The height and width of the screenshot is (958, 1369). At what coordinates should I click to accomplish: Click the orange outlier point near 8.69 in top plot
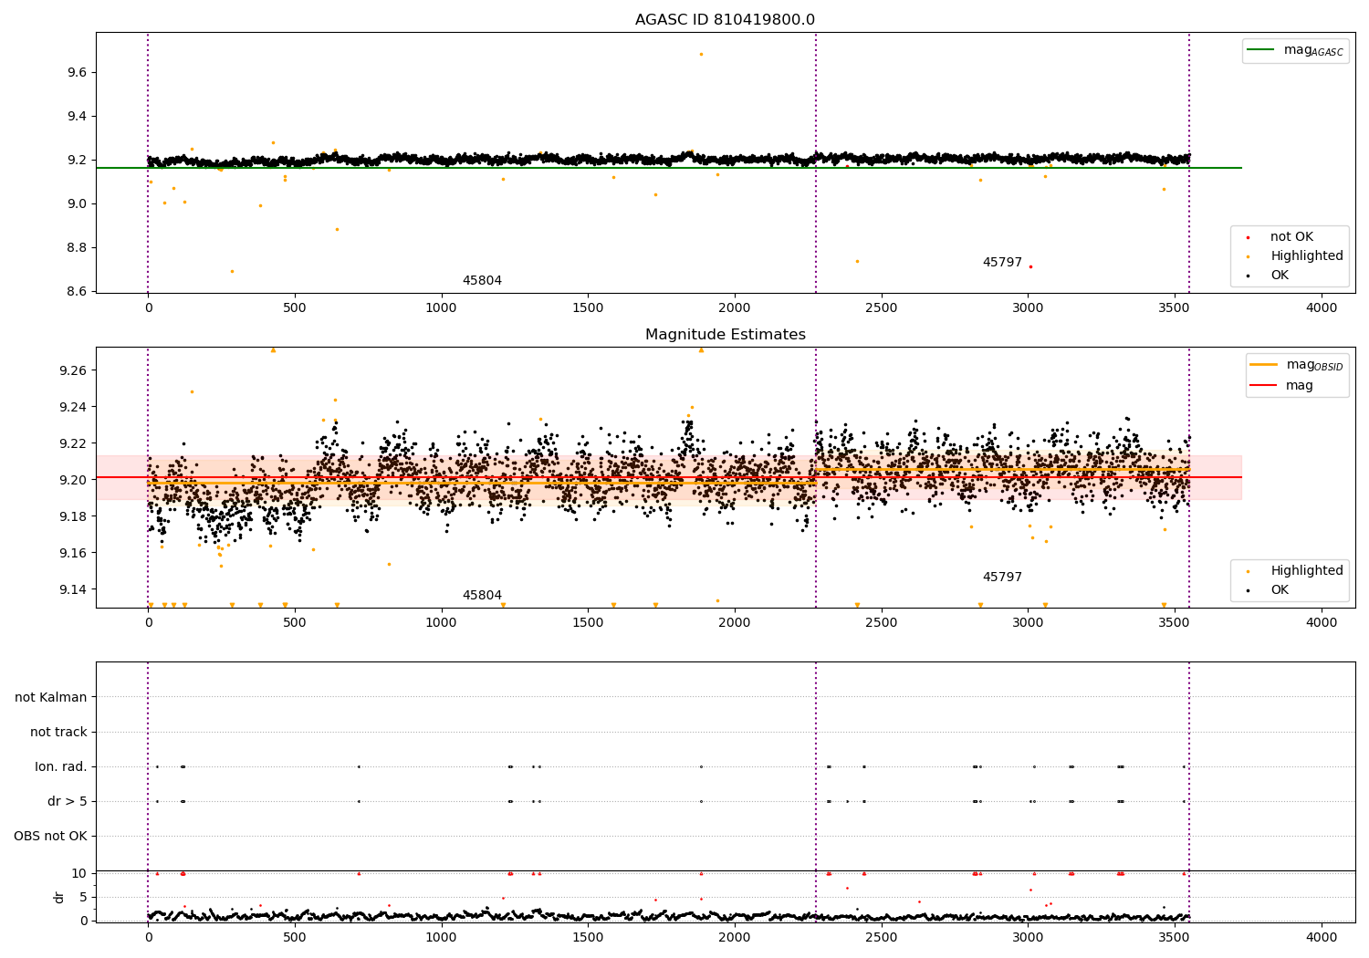232,271
